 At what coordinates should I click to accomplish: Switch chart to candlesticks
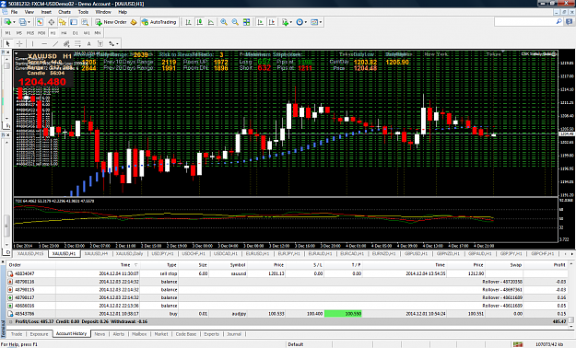point(200,22)
